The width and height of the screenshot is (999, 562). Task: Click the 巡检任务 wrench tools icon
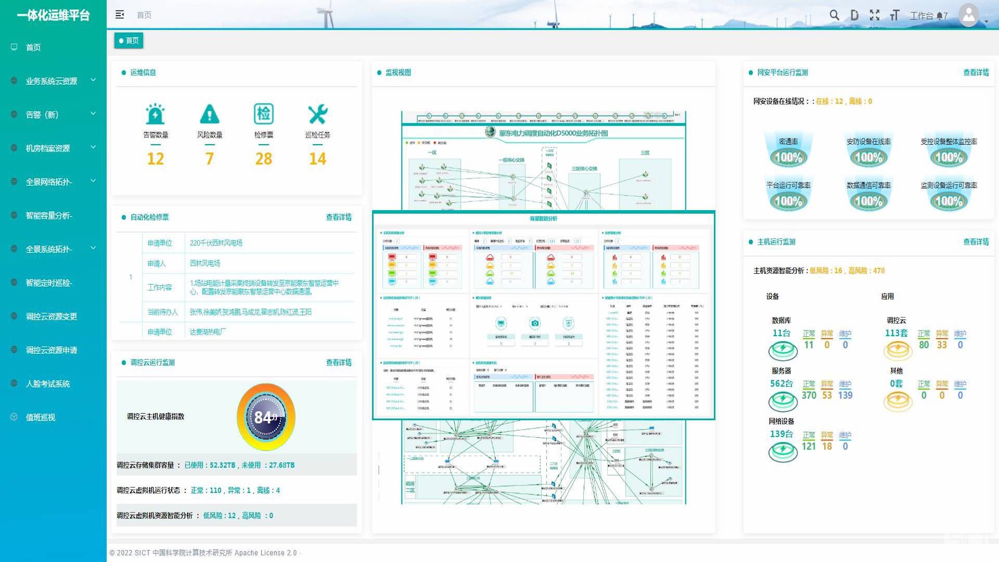(x=317, y=114)
